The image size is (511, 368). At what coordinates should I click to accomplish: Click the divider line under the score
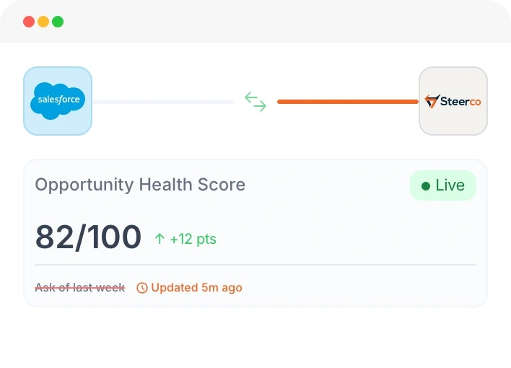pos(255,265)
